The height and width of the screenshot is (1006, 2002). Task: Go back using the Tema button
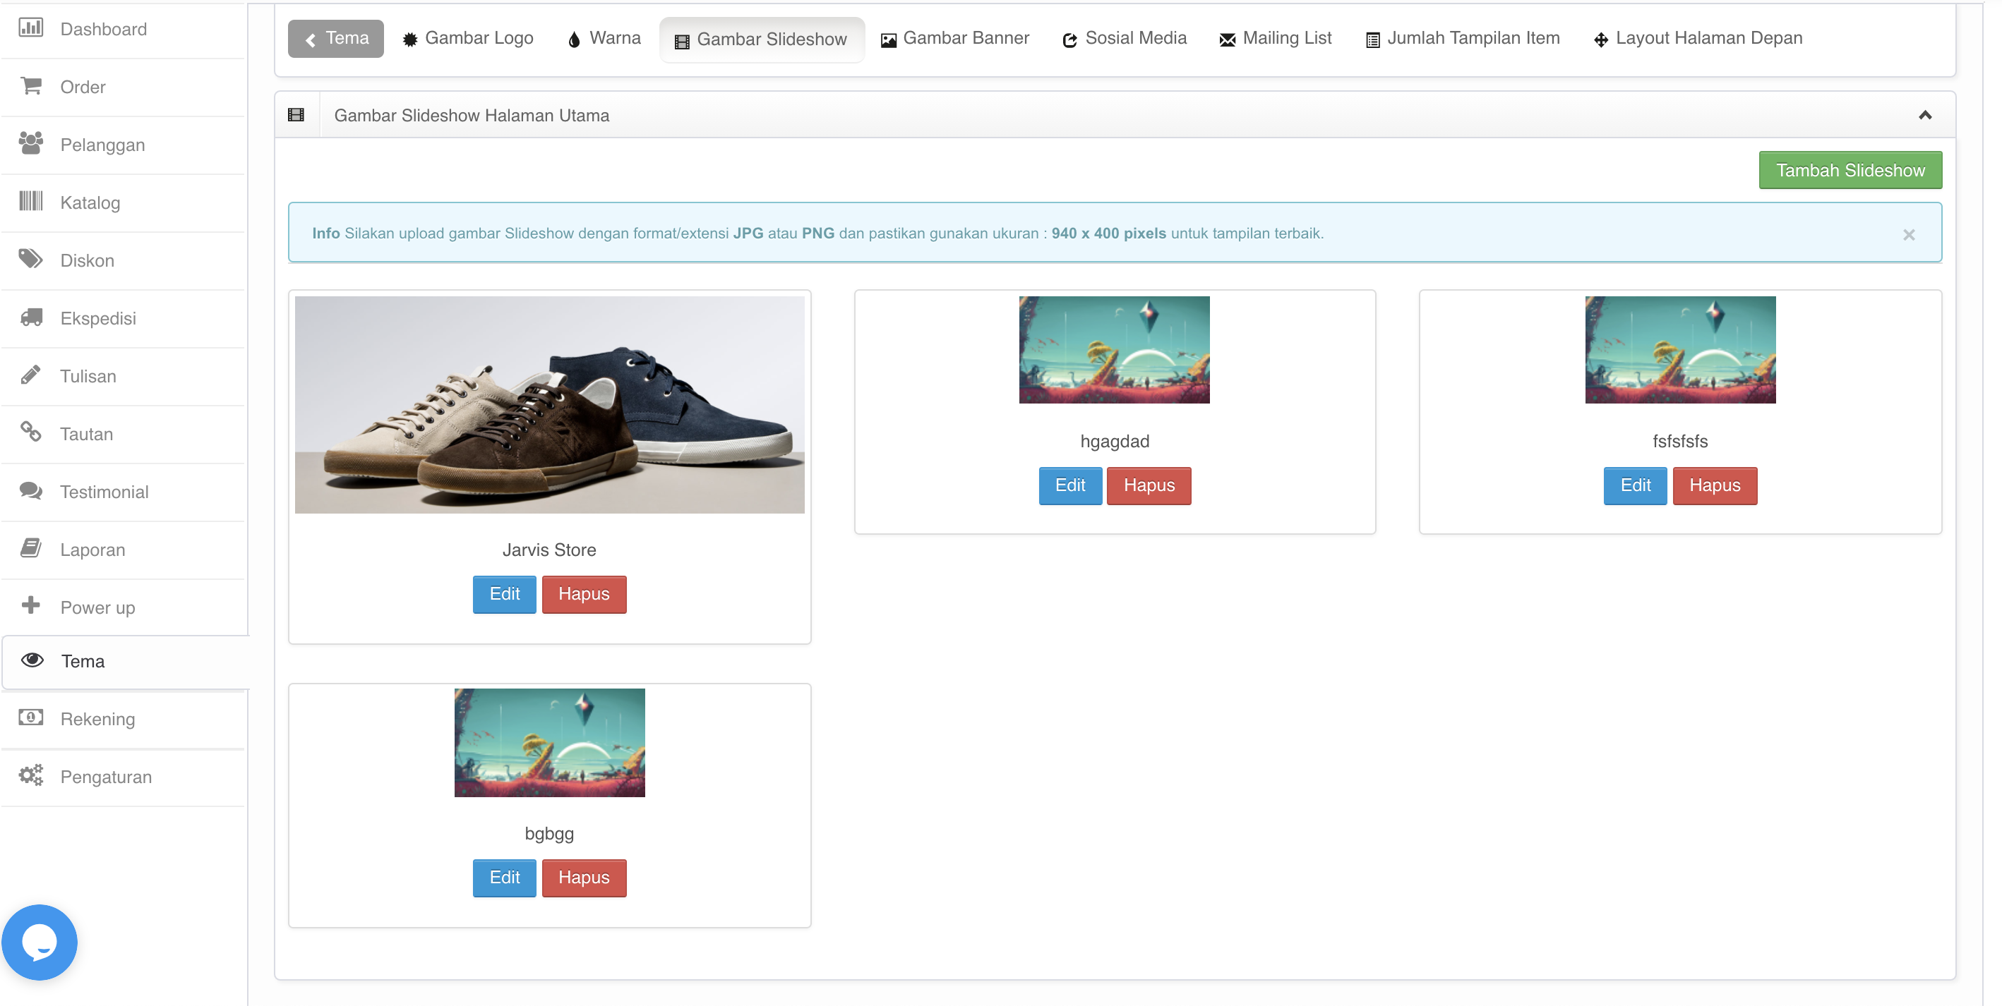(336, 38)
